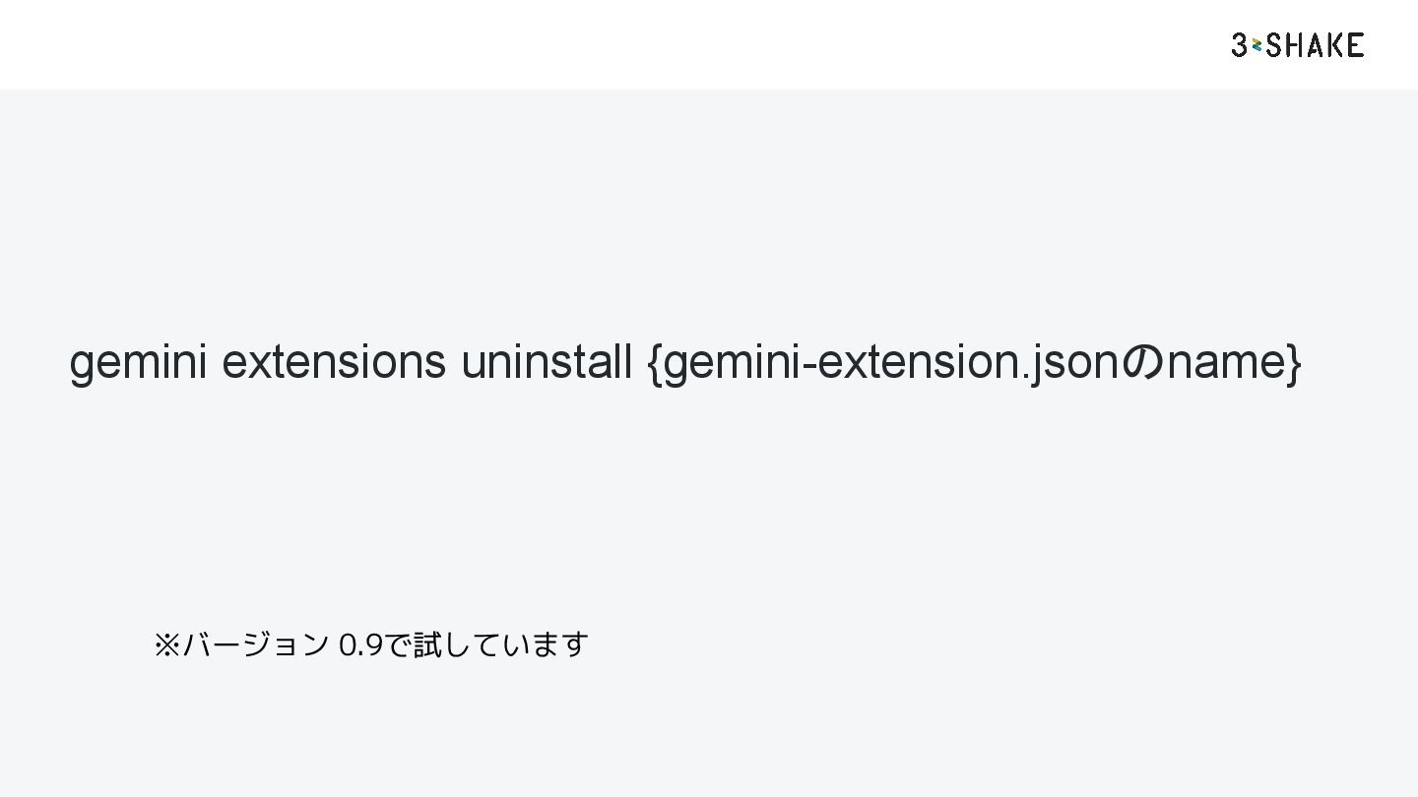Click the で試しています text in the footnote
This screenshot has height=797, width=1418.
tap(486, 644)
